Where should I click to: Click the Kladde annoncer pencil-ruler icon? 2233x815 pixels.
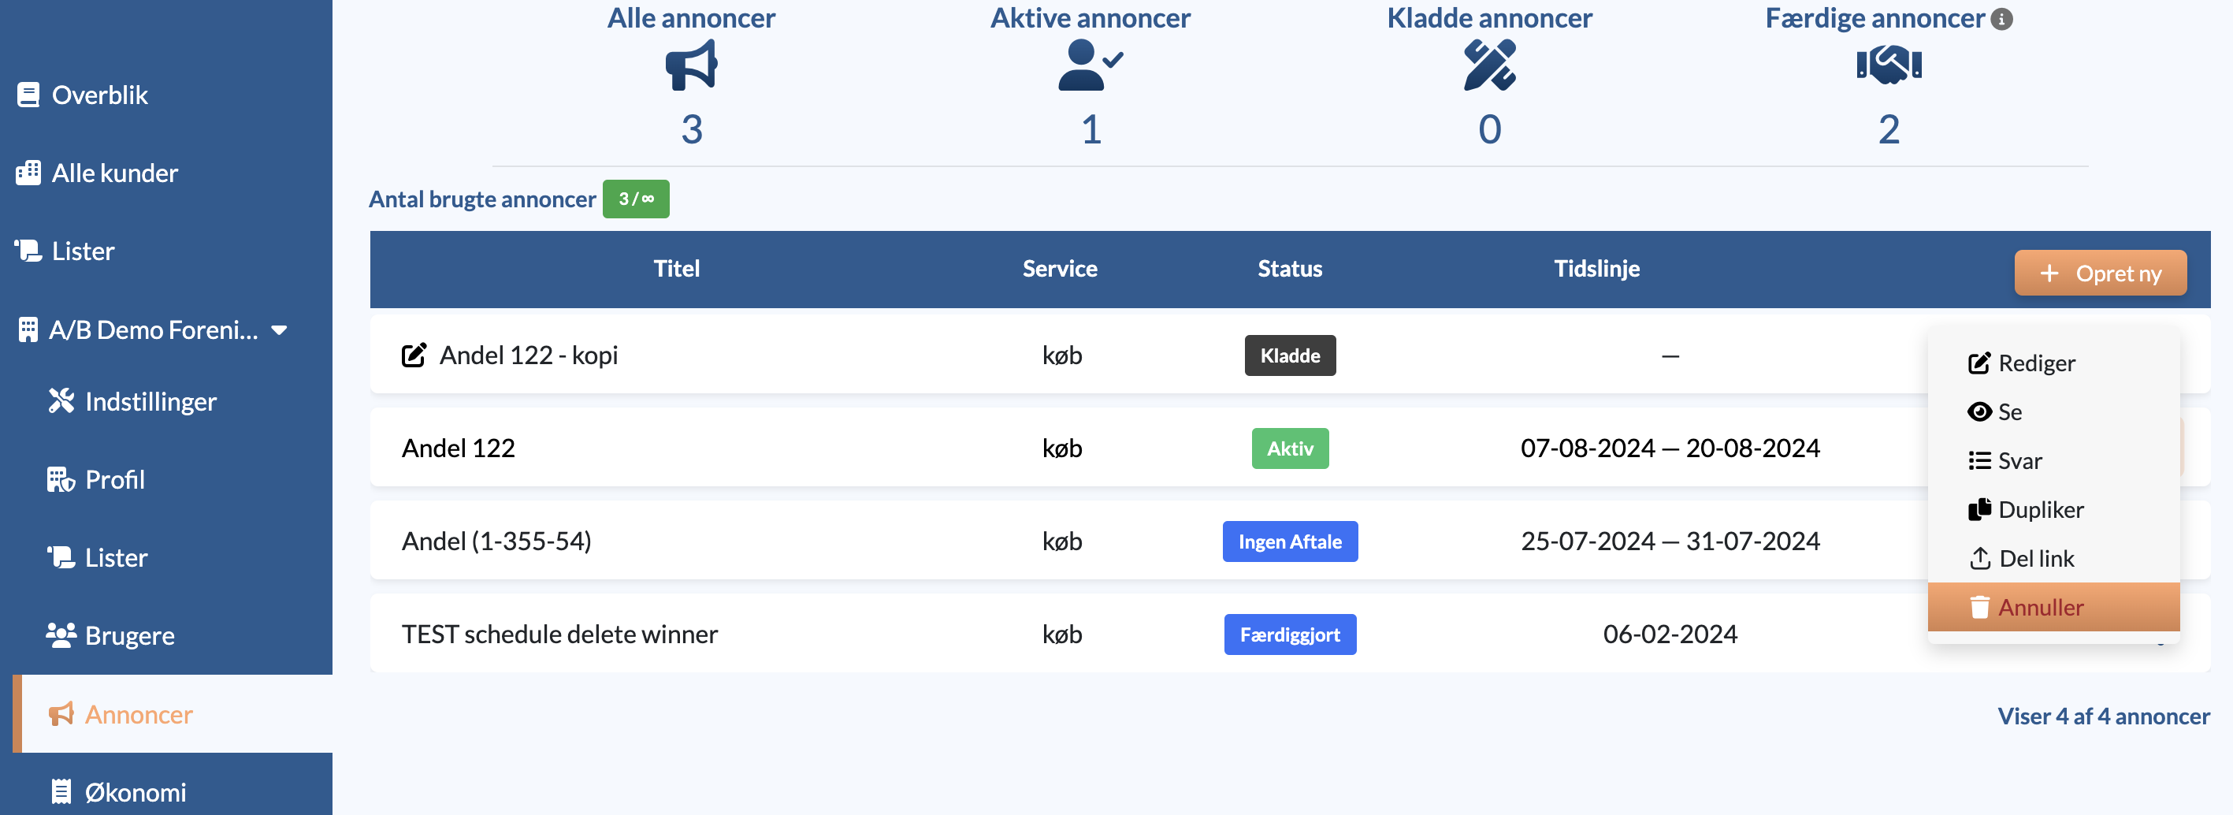[x=1489, y=66]
